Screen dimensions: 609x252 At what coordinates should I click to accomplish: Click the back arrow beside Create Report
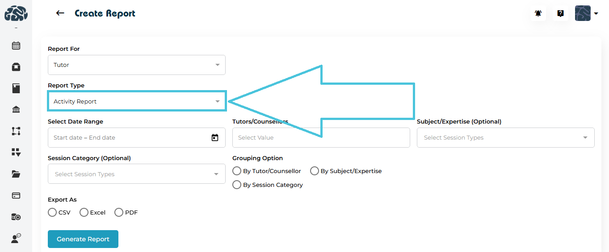(x=60, y=13)
